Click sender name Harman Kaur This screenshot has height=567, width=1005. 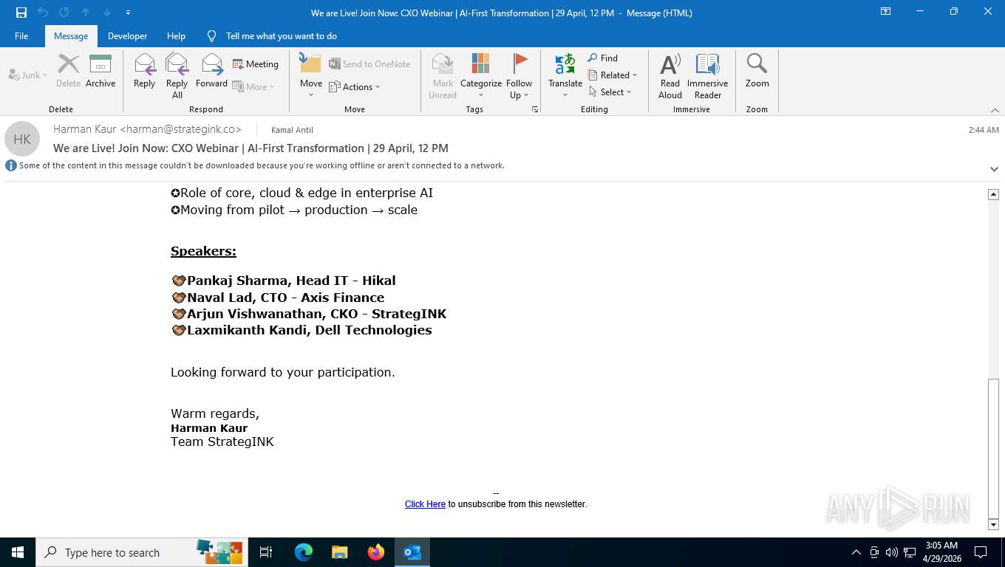point(147,129)
